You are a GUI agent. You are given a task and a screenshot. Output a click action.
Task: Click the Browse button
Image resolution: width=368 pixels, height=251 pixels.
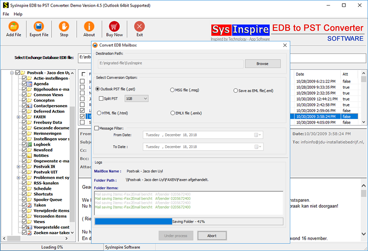[262, 63]
